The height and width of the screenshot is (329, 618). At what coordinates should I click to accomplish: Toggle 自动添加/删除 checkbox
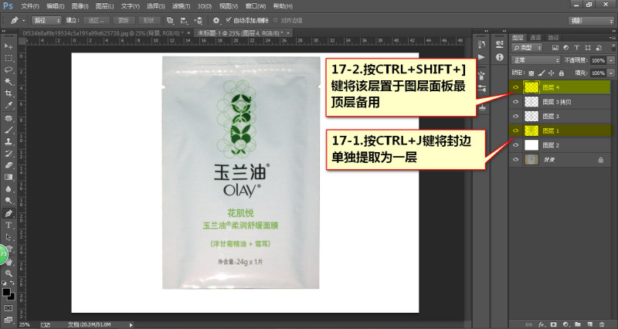[x=228, y=20]
